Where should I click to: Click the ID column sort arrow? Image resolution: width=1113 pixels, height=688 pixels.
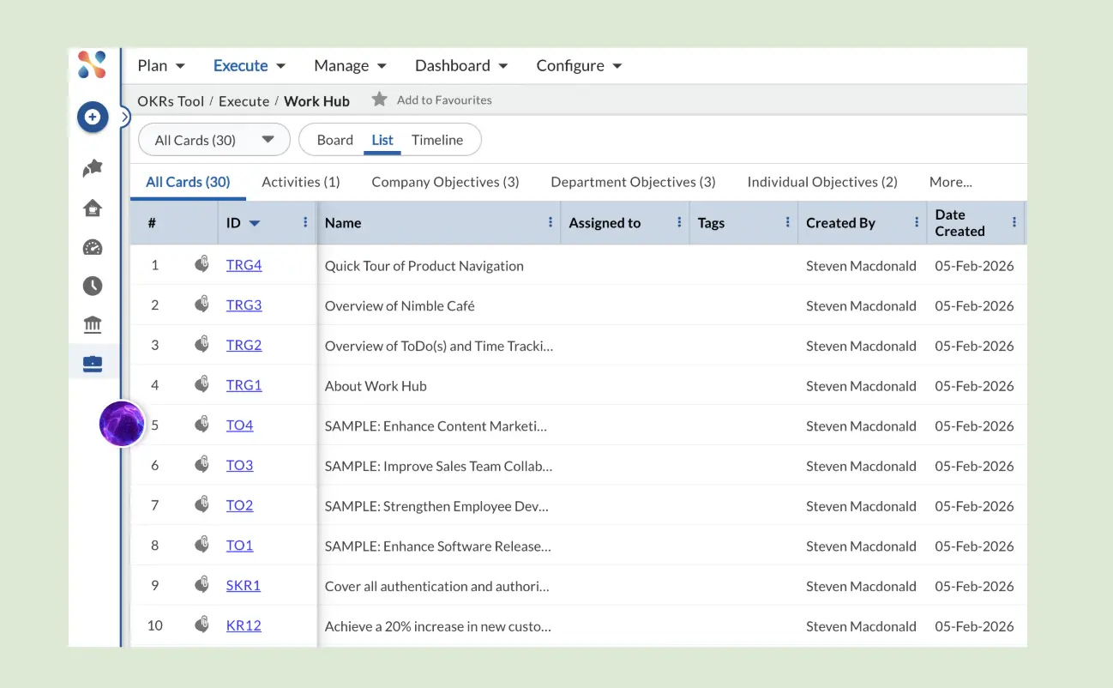point(256,222)
